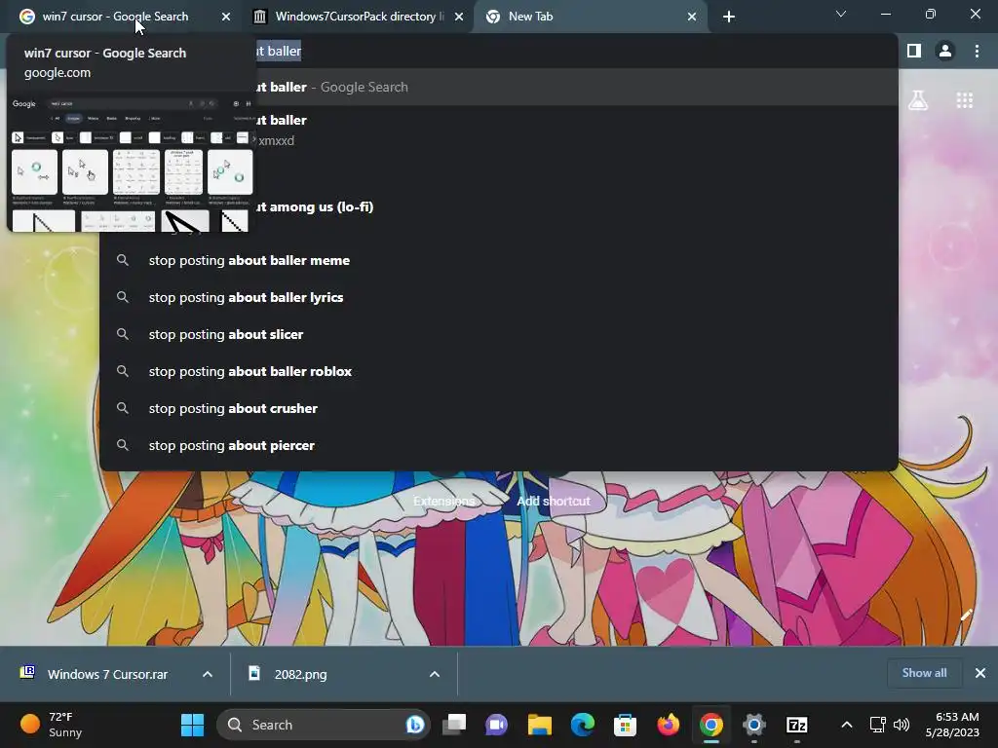This screenshot has width=998, height=748.
Task: Choose the 'among us (lo-fi)' suggestion
Action: (499, 206)
